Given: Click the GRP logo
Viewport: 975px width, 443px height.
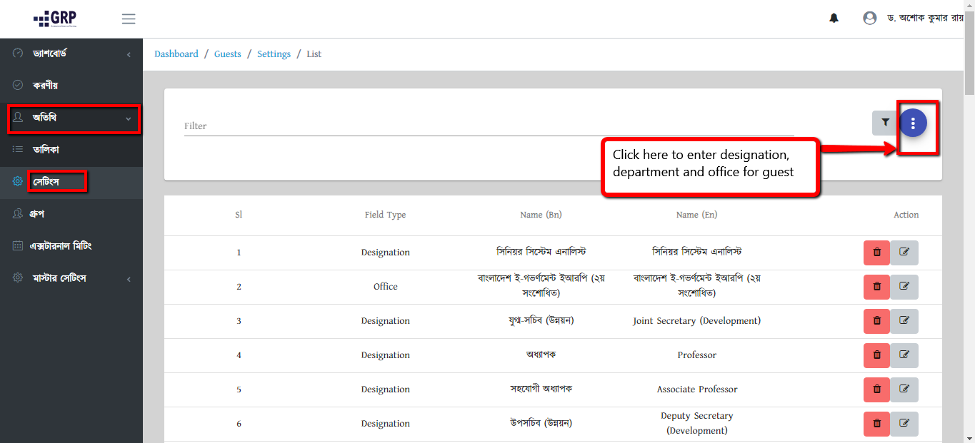Looking at the screenshot, I should (x=55, y=19).
